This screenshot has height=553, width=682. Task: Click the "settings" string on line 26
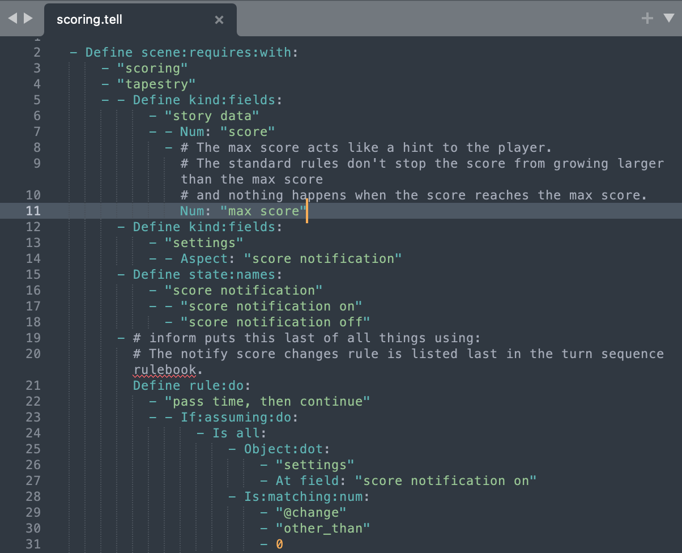315,465
